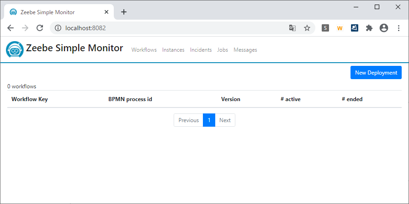Viewport: 409px width, 204px height.
Task: Open Chrome three-dot menu
Action: click(398, 28)
